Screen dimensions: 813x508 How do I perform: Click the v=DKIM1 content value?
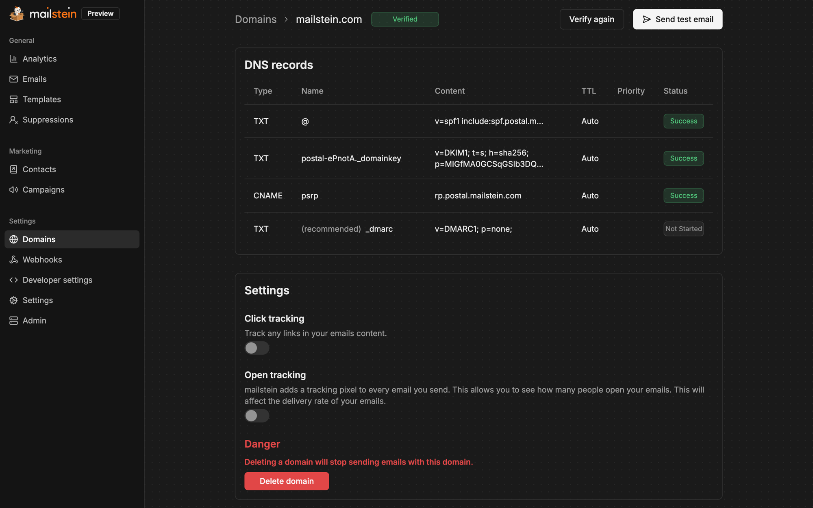pyautogui.click(x=489, y=158)
